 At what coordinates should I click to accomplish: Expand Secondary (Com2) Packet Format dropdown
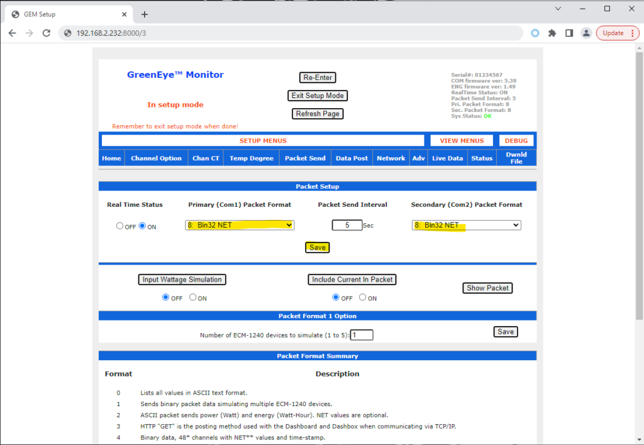point(466,225)
